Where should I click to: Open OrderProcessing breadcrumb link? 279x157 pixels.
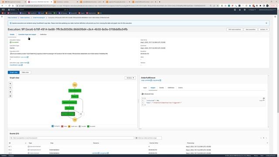click(x=39, y=17)
